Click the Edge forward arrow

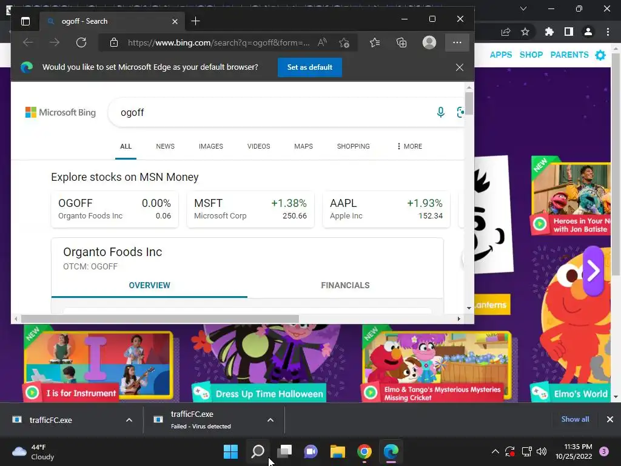pyautogui.click(x=55, y=42)
